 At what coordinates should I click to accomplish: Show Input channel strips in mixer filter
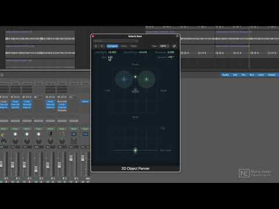(x=261, y=75)
